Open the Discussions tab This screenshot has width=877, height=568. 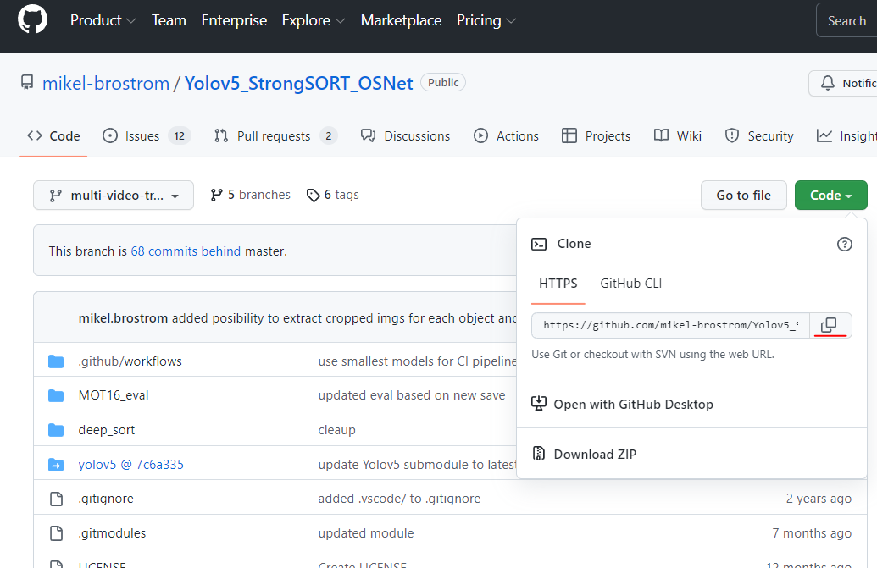[x=405, y=135]
